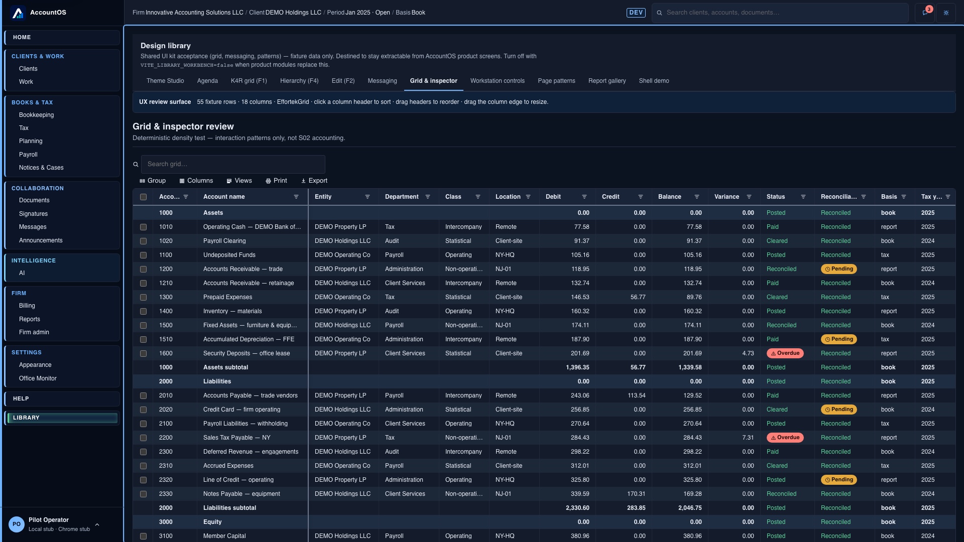Image resolution: width=964 pixels, height=542 pixels.
Task: Open filter dropdown on Tax year column
Action: tap(948, 197)
